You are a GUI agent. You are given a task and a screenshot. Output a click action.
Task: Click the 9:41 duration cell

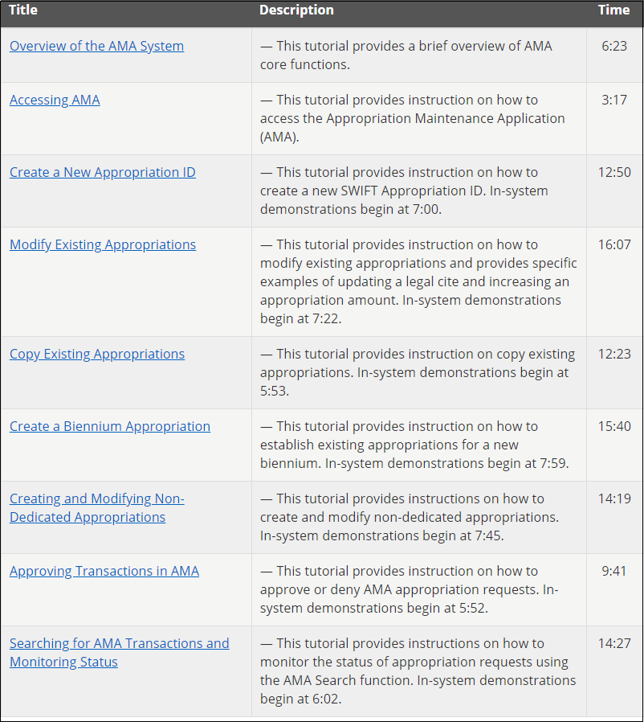pos(613,571)
